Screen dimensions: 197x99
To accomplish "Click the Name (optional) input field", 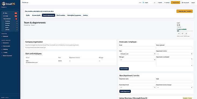I will pos(174,48).
